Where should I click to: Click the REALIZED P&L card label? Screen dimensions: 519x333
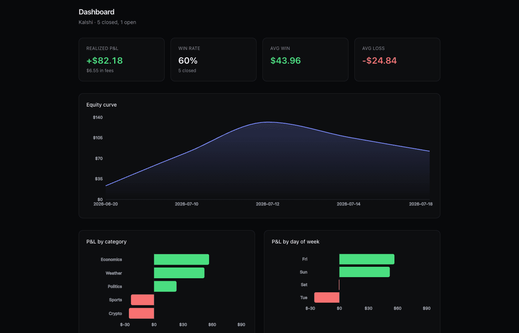pyautogui.click(x=102, y=48)
